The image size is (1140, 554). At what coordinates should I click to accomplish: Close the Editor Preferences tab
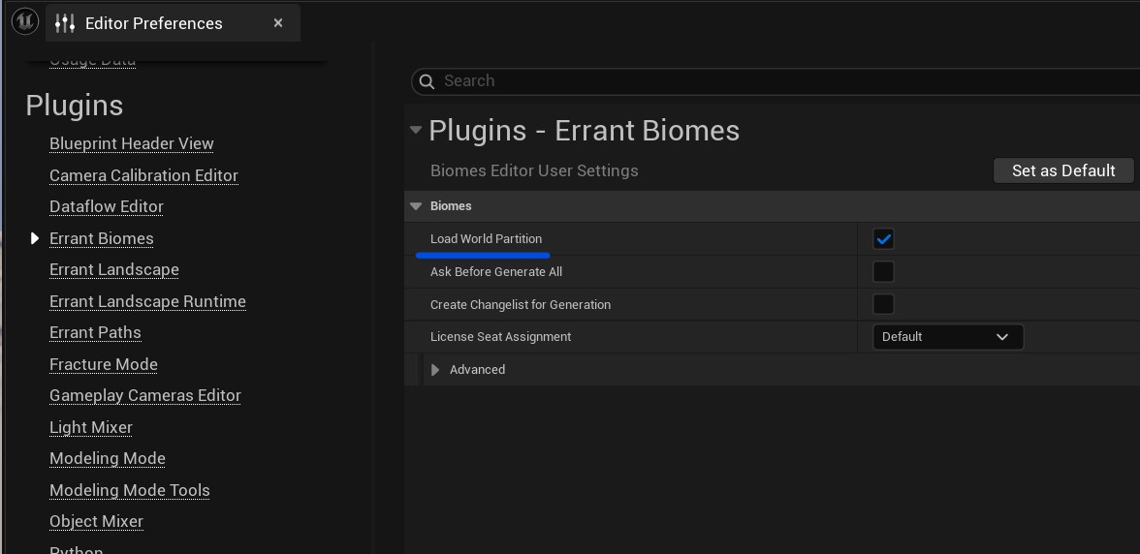tap(278, 23)
